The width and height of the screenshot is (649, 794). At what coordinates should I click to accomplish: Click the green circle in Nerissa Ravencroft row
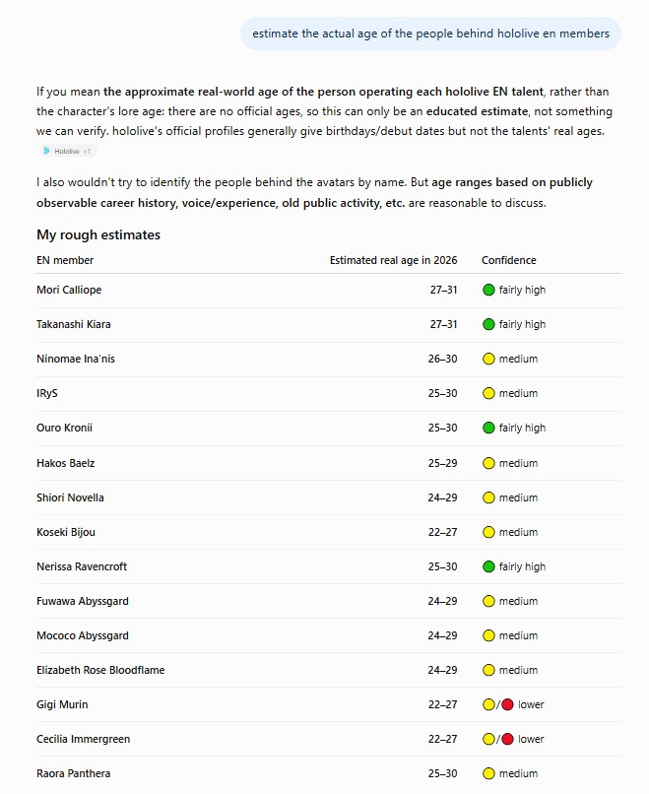[488, 566]
